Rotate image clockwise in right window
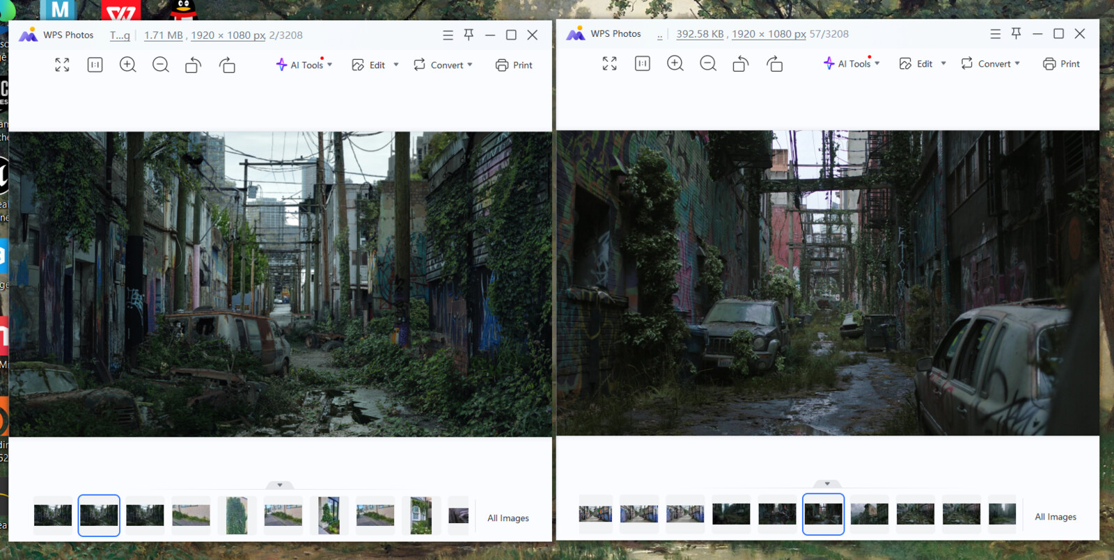This screenshot has width=1114, height=560. [x=774, y=63]
